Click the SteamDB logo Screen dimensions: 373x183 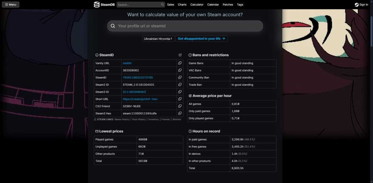tap(104, 4)
